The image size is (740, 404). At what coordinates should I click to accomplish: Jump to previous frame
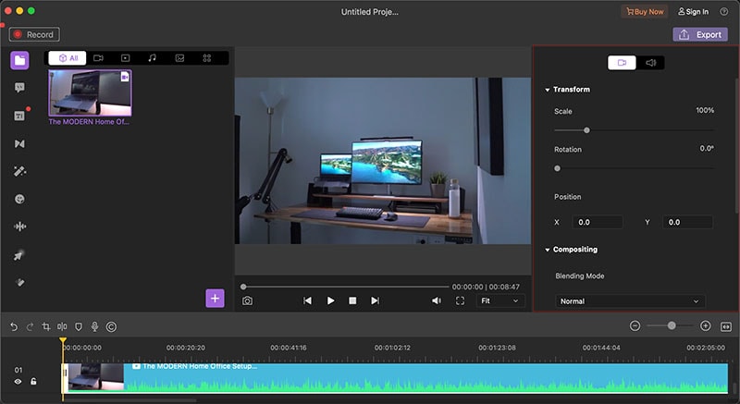click(307, 300)
